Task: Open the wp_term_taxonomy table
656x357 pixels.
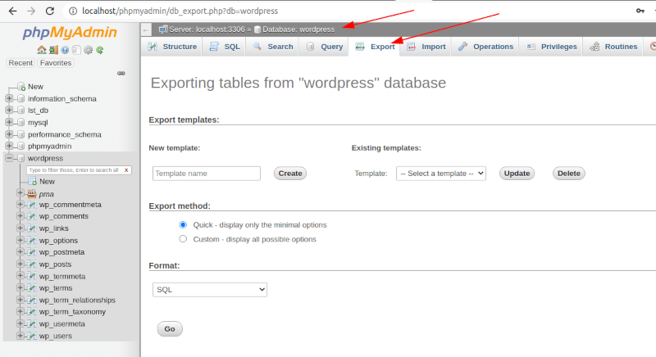Action: click(72, 312)
